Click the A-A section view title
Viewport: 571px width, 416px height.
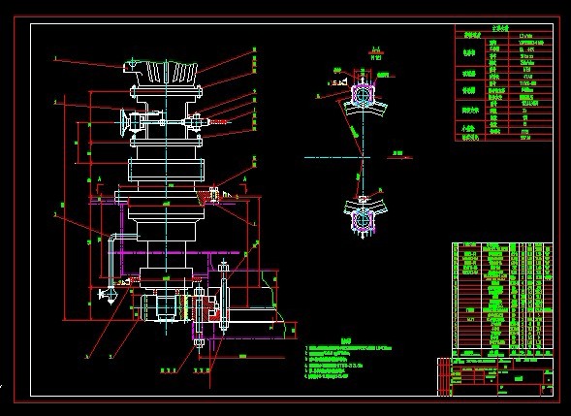pyautogui.click(x=376, y=50)
